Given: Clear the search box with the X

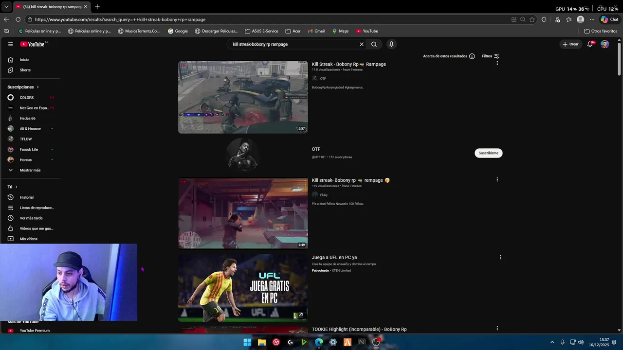Looking at the screenshot, I should 362,44.
